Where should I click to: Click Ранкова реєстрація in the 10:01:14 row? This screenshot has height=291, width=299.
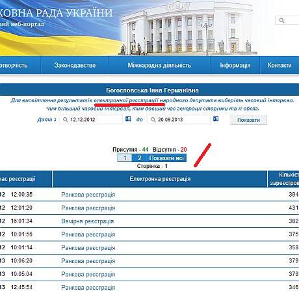(x=88, y=247)
